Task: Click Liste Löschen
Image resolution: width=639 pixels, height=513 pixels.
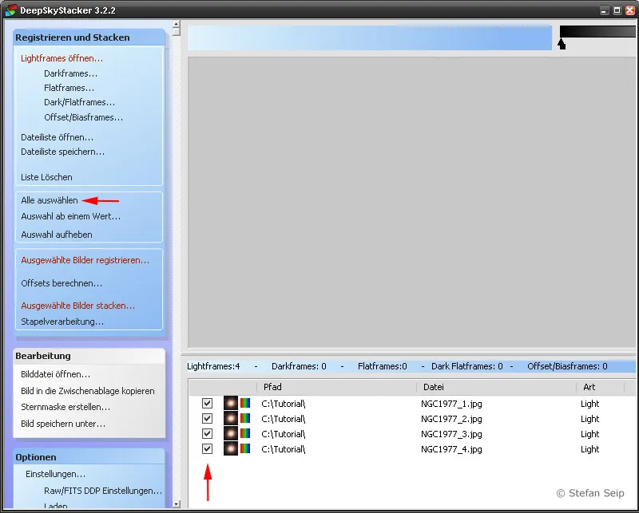Action: (46, 177)
